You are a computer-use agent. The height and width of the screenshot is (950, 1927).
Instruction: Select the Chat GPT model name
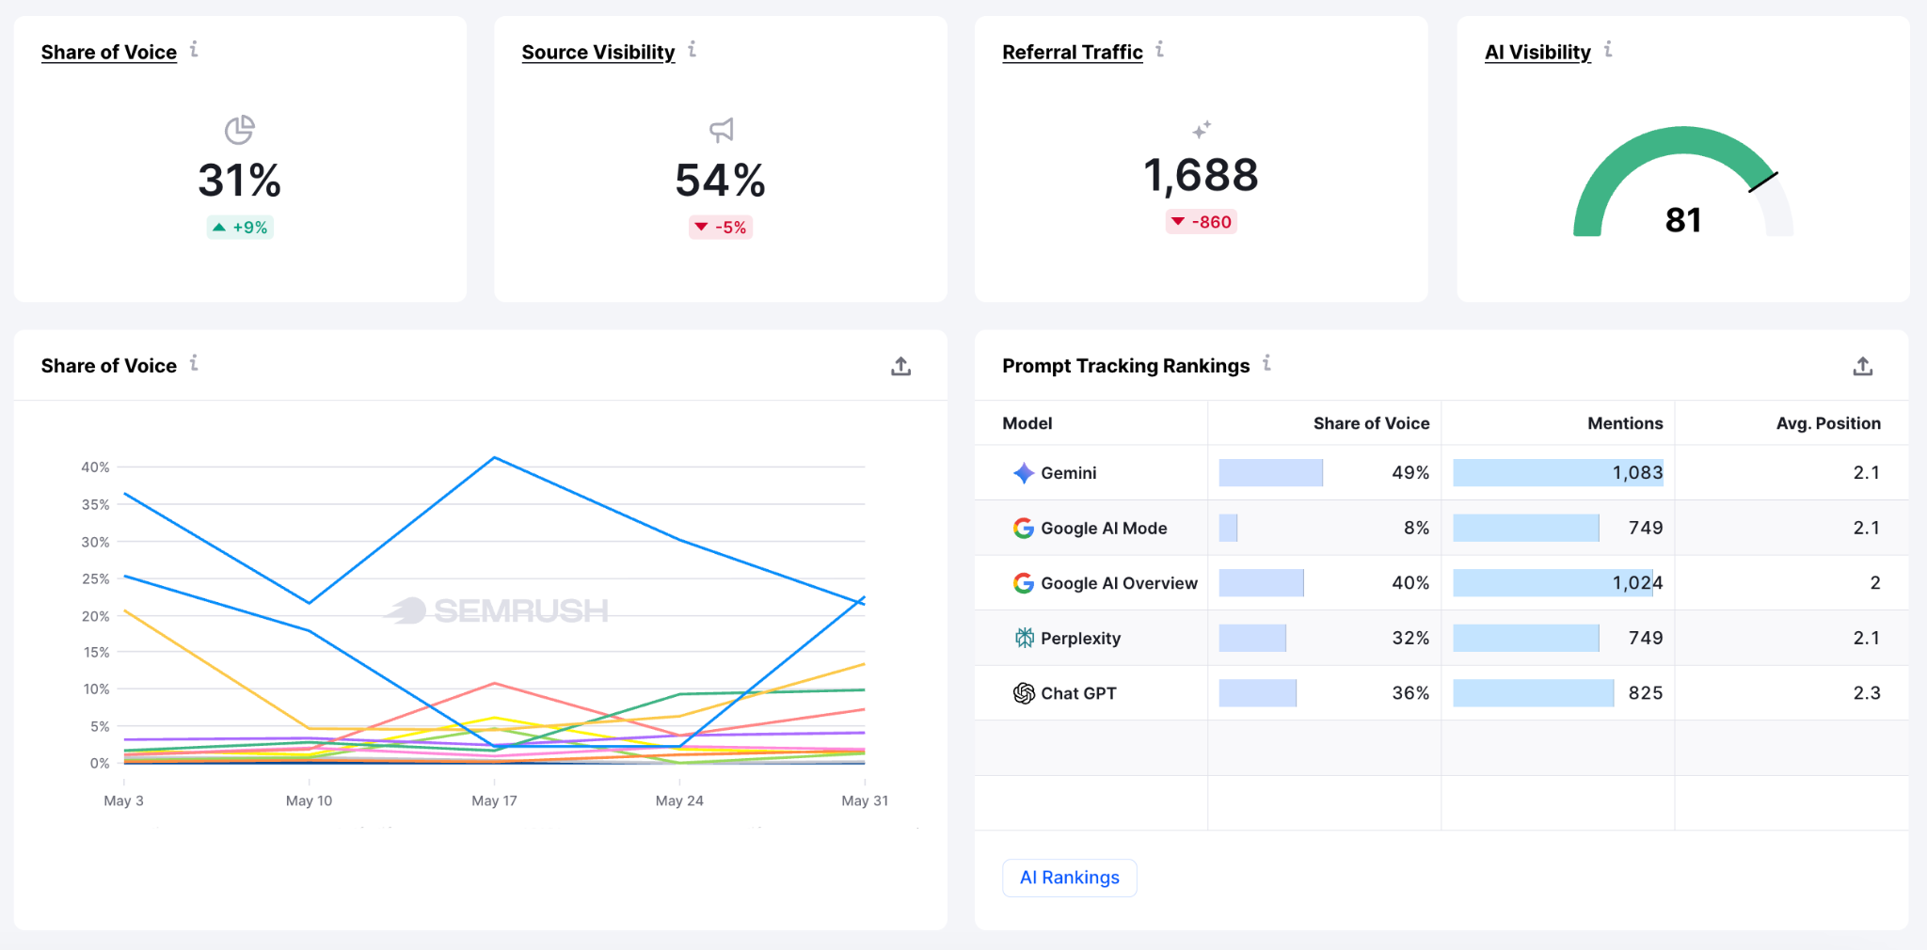tap(1078, 693)
